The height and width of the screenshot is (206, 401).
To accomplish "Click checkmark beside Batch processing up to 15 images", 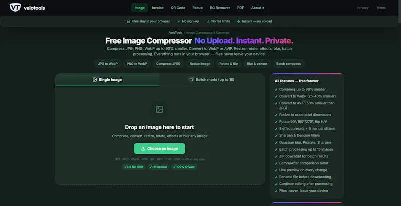I will click(x=276, y=149).
